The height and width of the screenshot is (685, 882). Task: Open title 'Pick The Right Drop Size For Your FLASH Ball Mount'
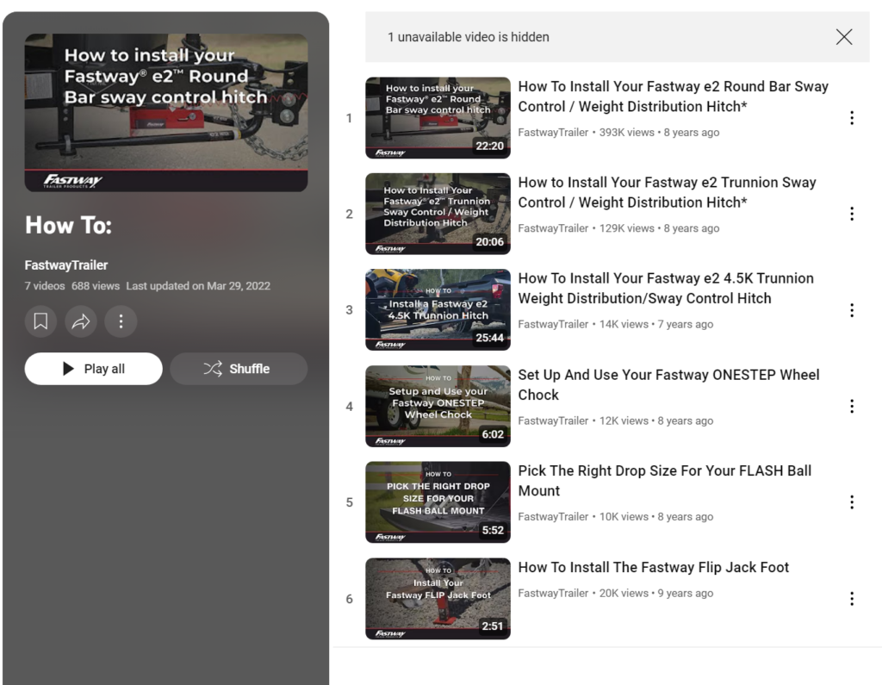point(664,481)
